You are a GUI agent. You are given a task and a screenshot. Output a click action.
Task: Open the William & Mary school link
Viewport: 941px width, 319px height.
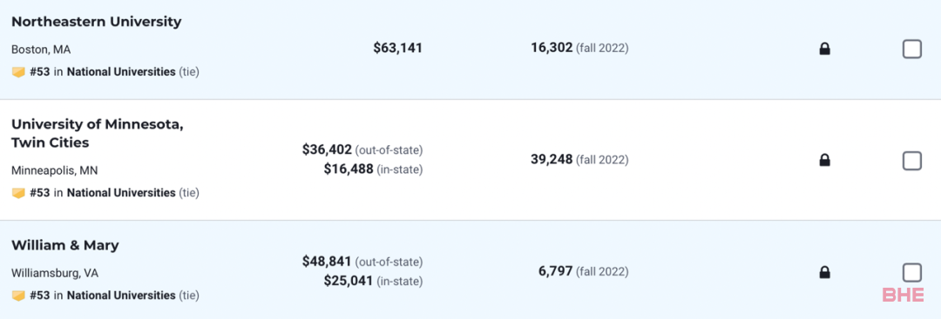[x=65, y=245]
